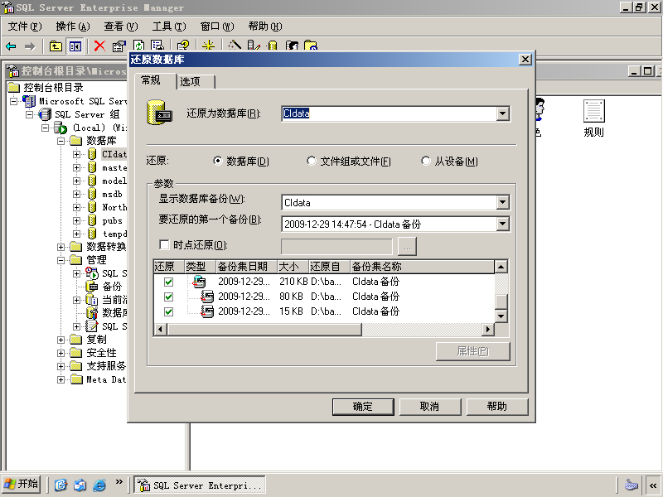Click the 备份 (Backup) node in tree
The image size is (663, 497).
[112, 287]
